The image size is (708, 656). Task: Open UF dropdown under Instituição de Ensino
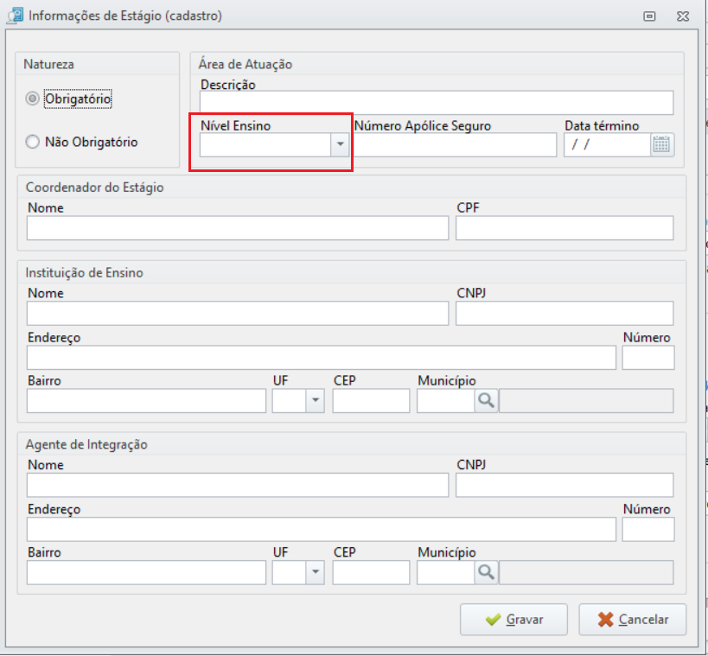point(316,400)
